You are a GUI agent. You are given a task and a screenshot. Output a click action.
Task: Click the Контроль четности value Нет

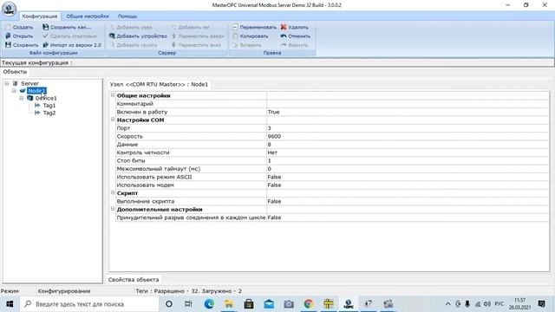408,153
